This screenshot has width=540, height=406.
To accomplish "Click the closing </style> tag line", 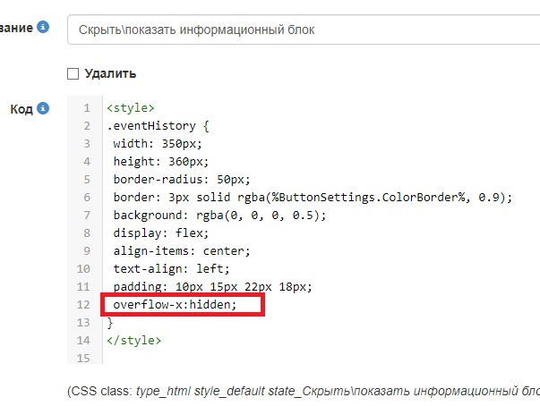I will [133, 341].
